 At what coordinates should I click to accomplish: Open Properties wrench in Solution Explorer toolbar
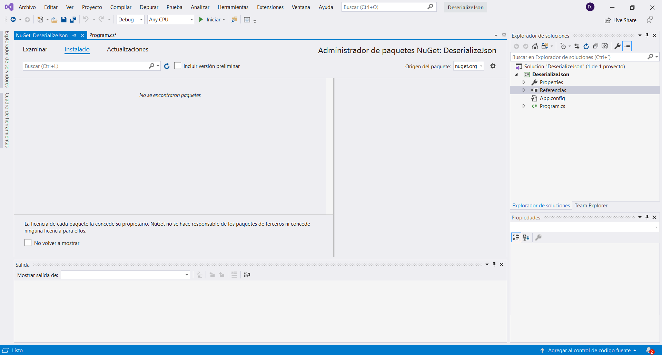(x=617, y=46)
